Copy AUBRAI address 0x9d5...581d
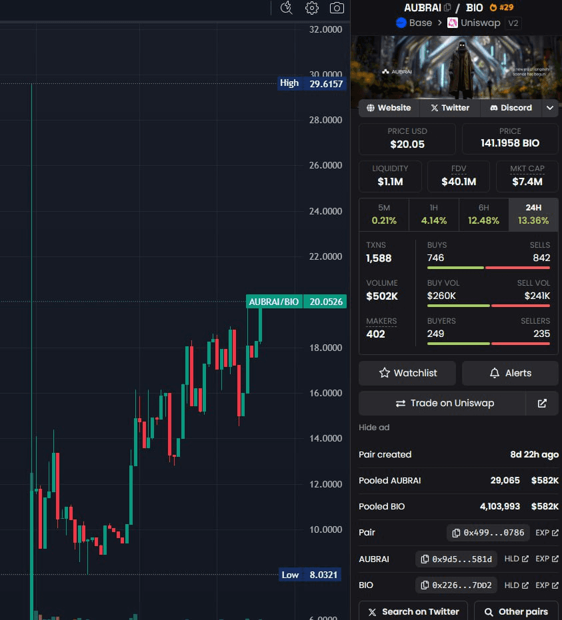562x620 pixels. (456, 559)
